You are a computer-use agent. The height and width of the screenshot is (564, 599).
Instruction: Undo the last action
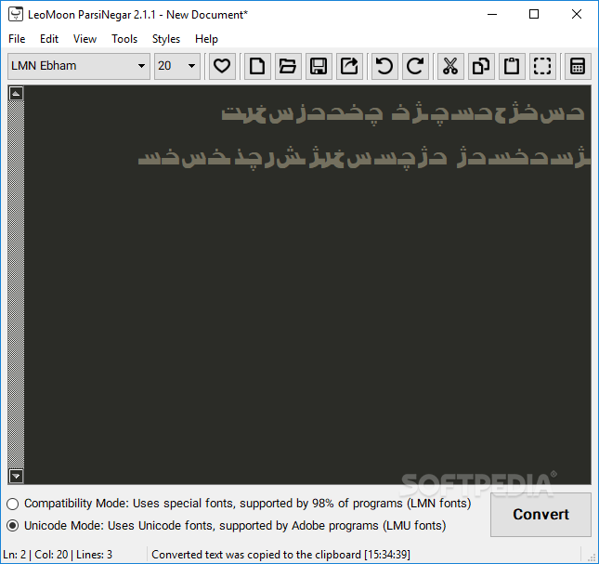384,66
